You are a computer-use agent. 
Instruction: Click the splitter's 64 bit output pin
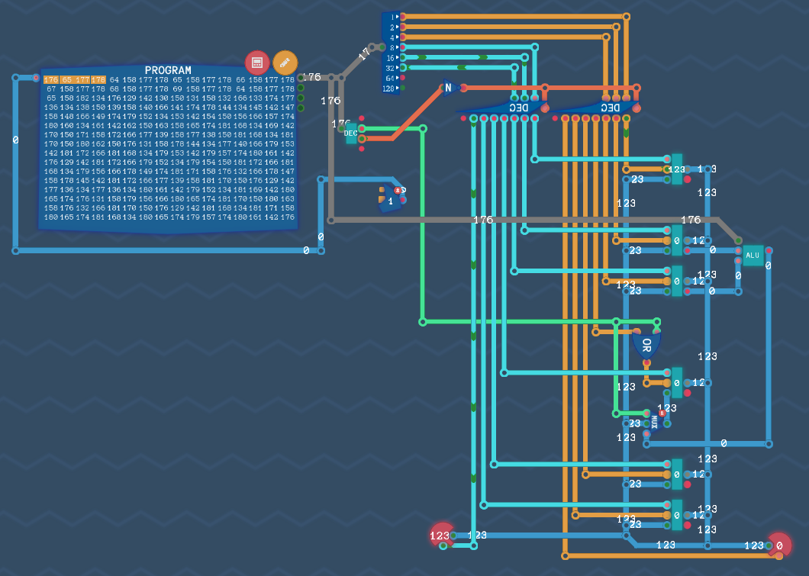402,78
